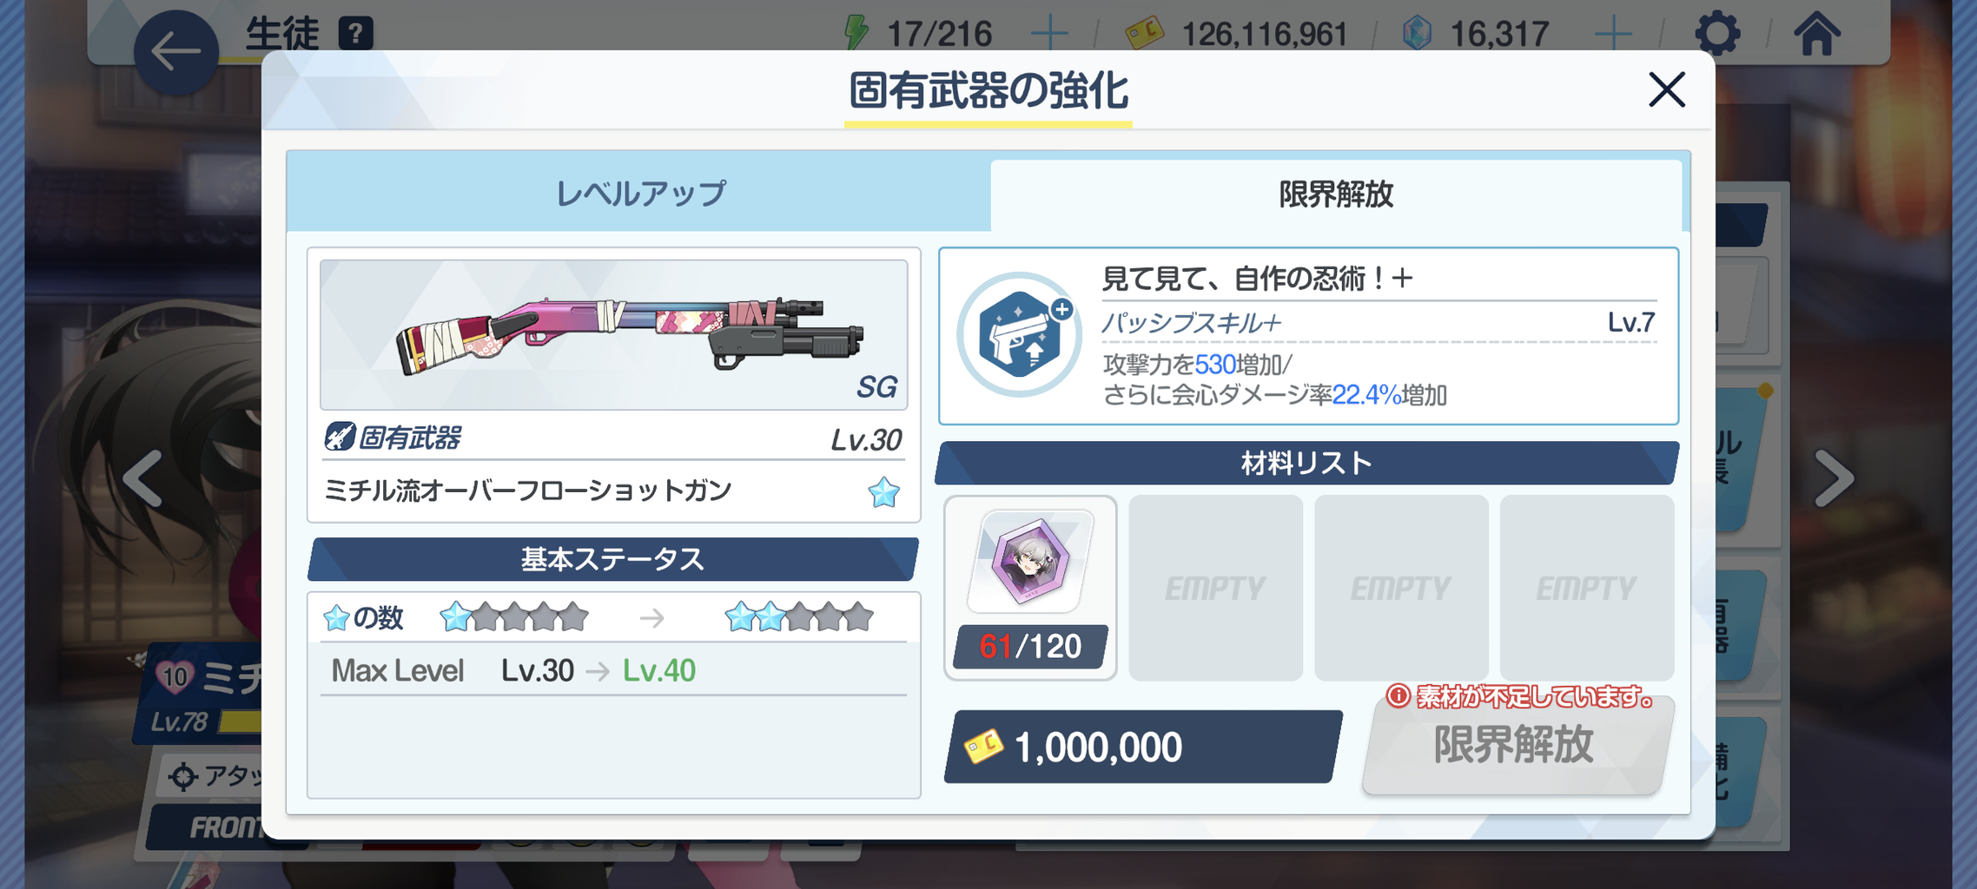
Task: Add gems with the plus next to 16,317
Action: [1612, 34]
